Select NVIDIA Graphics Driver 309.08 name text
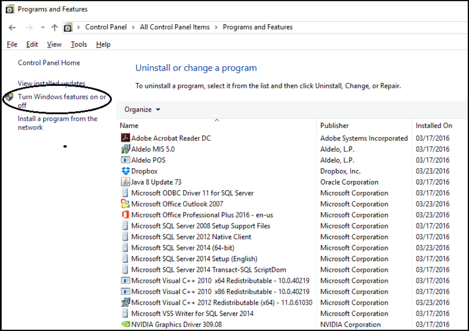 (x=176, y=324)
